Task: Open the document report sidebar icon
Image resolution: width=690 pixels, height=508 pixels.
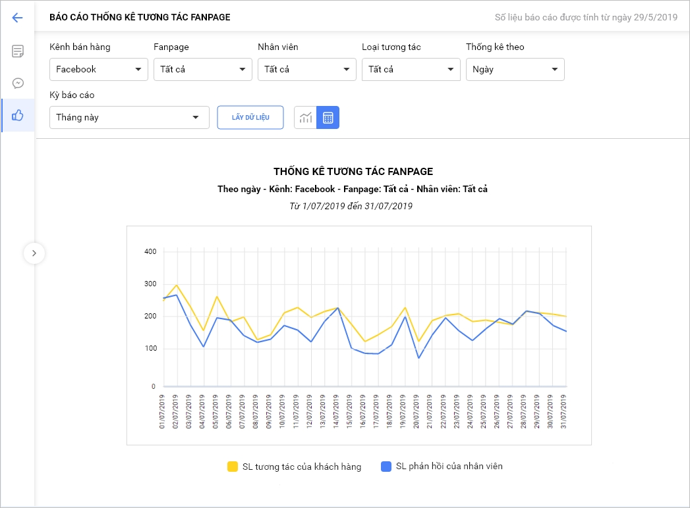Action: [x=18, y=51]
